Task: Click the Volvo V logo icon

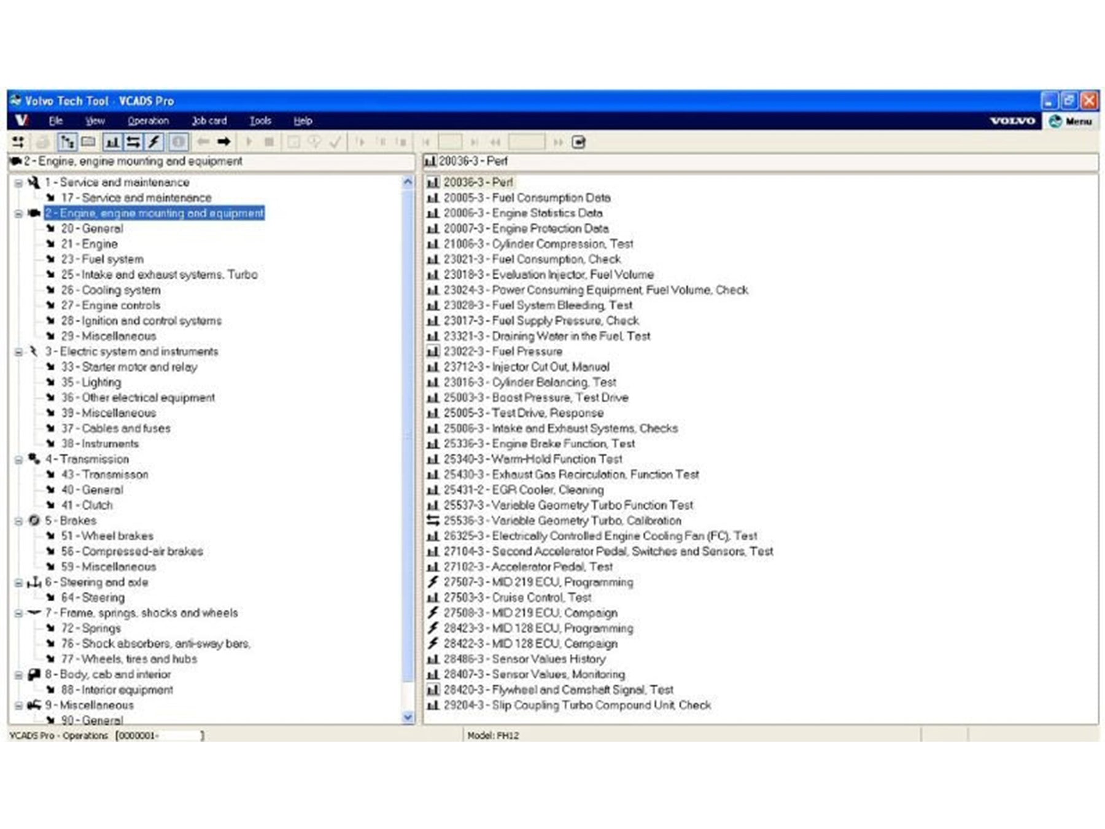Action: click(x=21, y=120)
